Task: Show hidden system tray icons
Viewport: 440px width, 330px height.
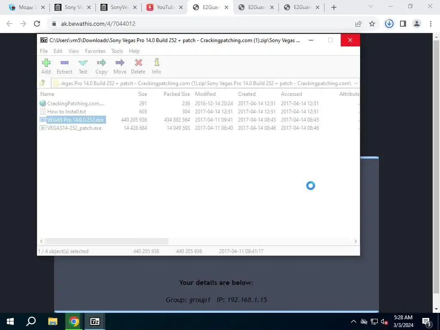Action: [354, 321]
